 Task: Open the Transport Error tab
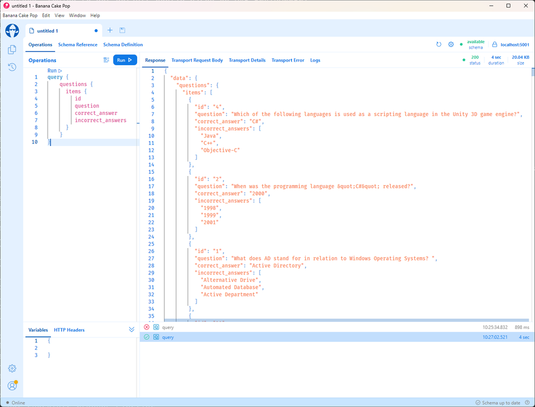coord(288,60)
